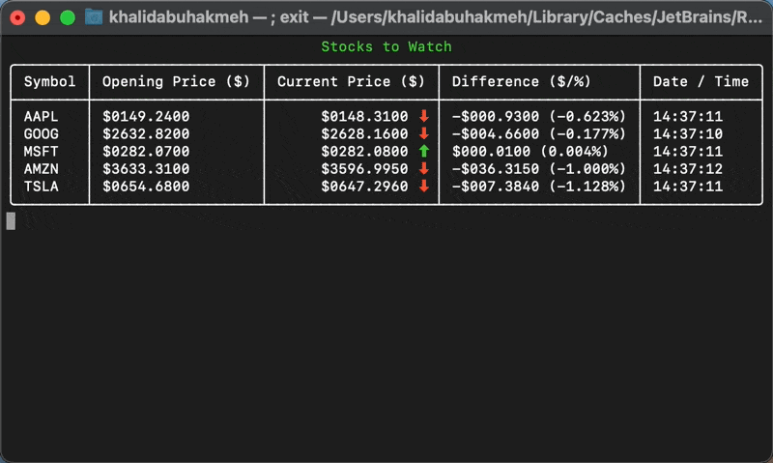Click the 'Current Price ($)' column header

(x=351, y=81)
